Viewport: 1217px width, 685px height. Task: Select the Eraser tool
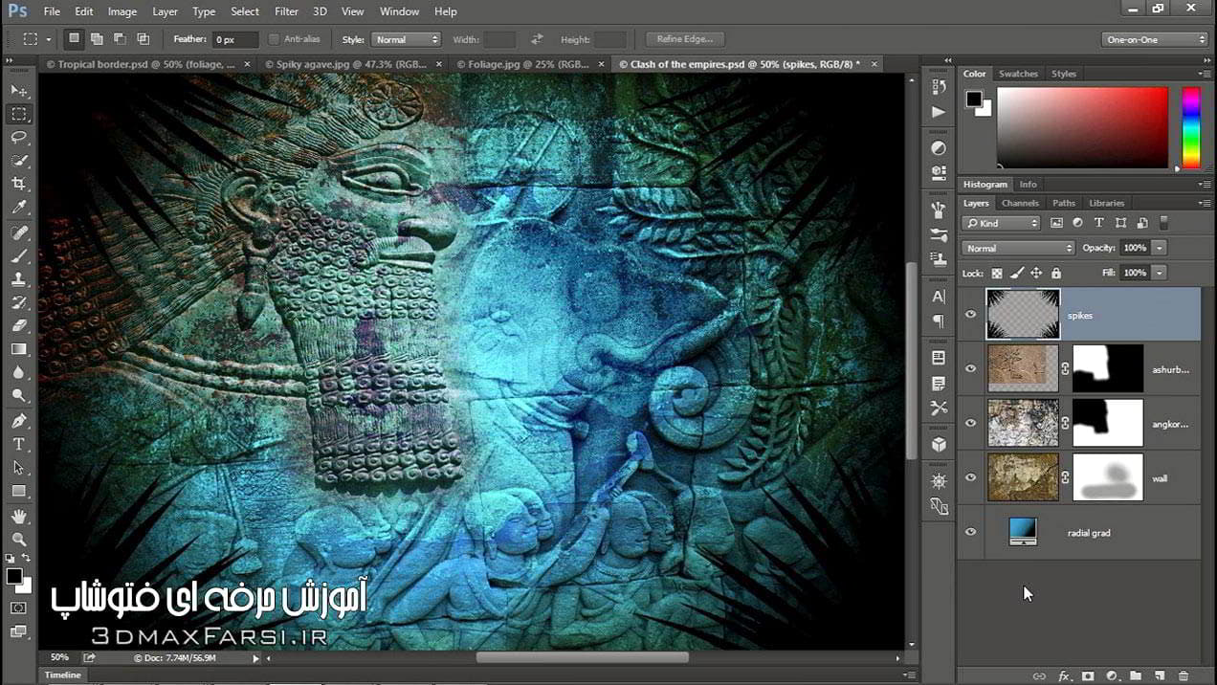pyautogui.click(x=19, y=325)
